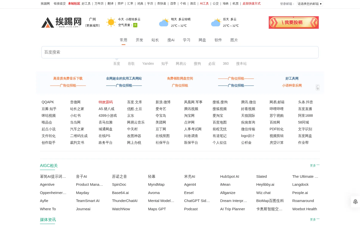Open 万年历 from top navigation
The image size is (360, 225).
(x=99, y=3)
